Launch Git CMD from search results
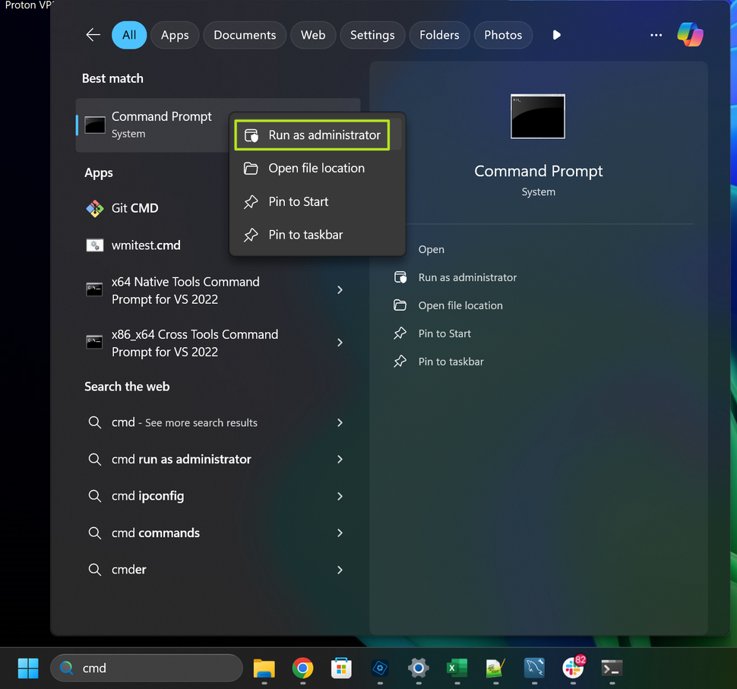The image size is (737, 689). point(137,207)
